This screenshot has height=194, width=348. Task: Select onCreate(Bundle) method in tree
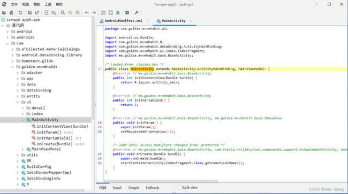[55, 144]
